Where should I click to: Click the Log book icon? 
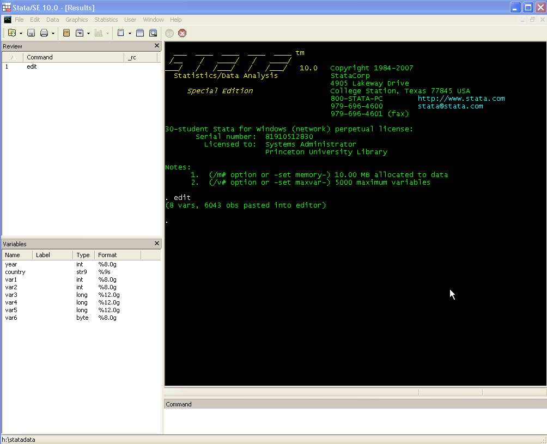tap(66, 33)
